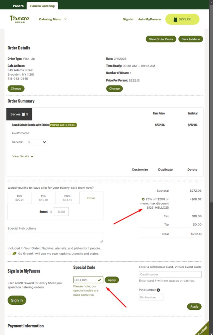Open the Serves quantity dropdown
This screenshot has width=213, height=335.
tap(37, 142)
